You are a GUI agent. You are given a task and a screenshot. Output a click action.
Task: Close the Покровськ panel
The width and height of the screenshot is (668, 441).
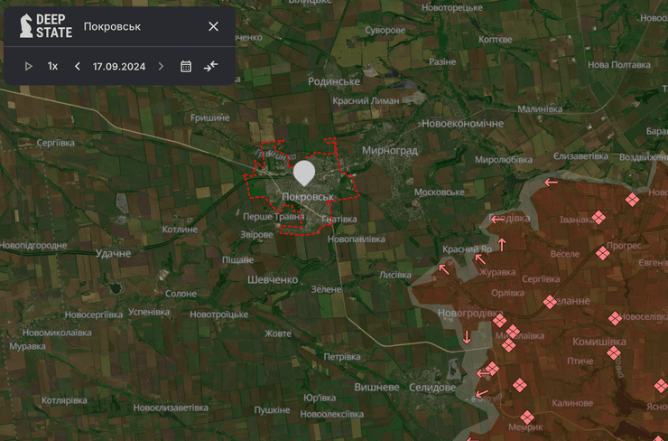coord(213,26)
